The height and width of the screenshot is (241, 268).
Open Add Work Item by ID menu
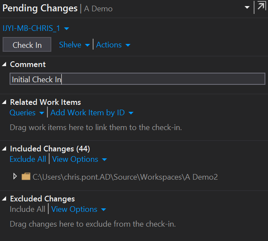tap(92, 113)
